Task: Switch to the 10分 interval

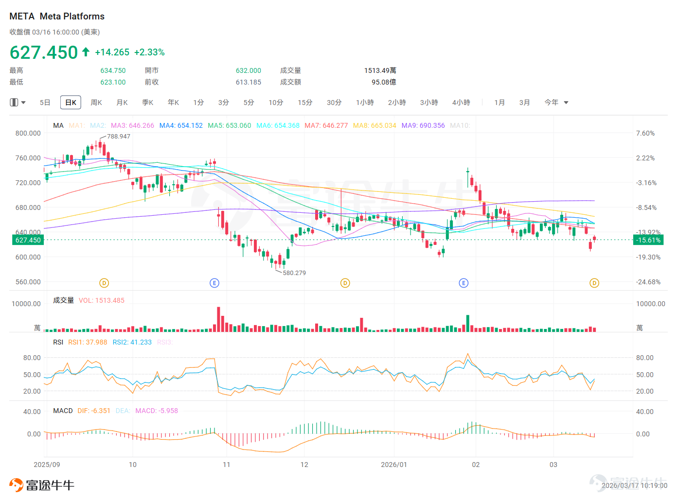Action: [x=276, y=103]
